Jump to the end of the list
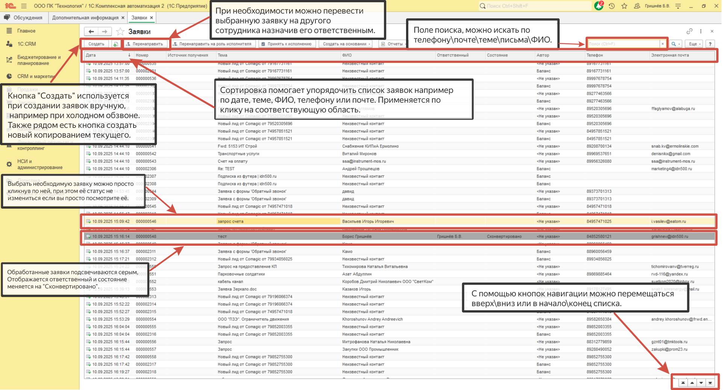This screenshot has height=390, width=723. (x=710, y=383)
